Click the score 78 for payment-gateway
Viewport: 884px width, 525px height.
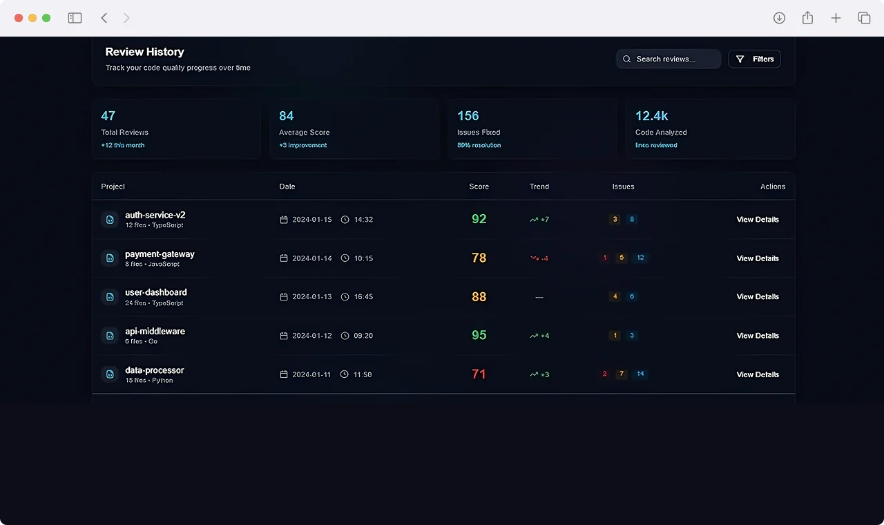click(479, 258)
